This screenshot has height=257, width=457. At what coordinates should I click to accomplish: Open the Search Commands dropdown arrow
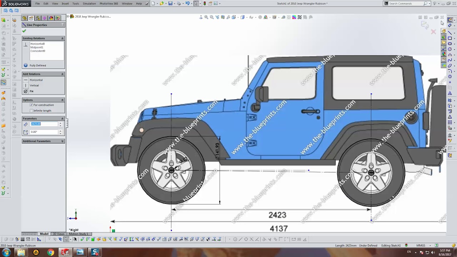429,4
